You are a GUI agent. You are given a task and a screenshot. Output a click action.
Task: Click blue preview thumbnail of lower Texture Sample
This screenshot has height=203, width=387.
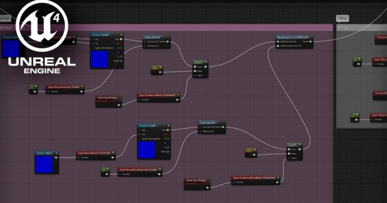146,150
